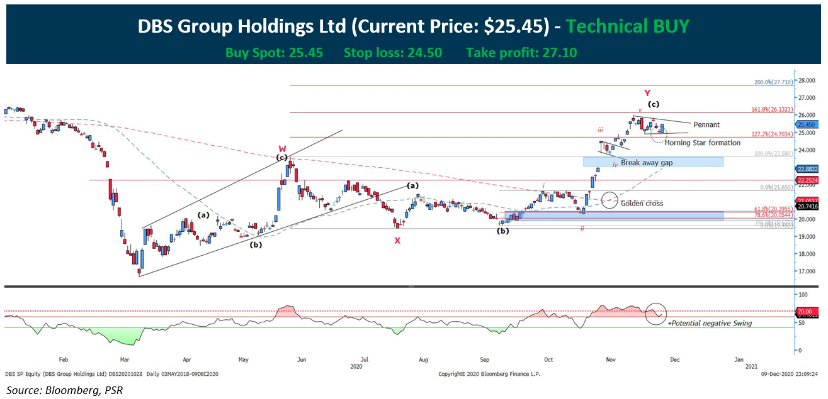Select the "Jun" month axis label
The image size is (828, 399).
[302, 360]
